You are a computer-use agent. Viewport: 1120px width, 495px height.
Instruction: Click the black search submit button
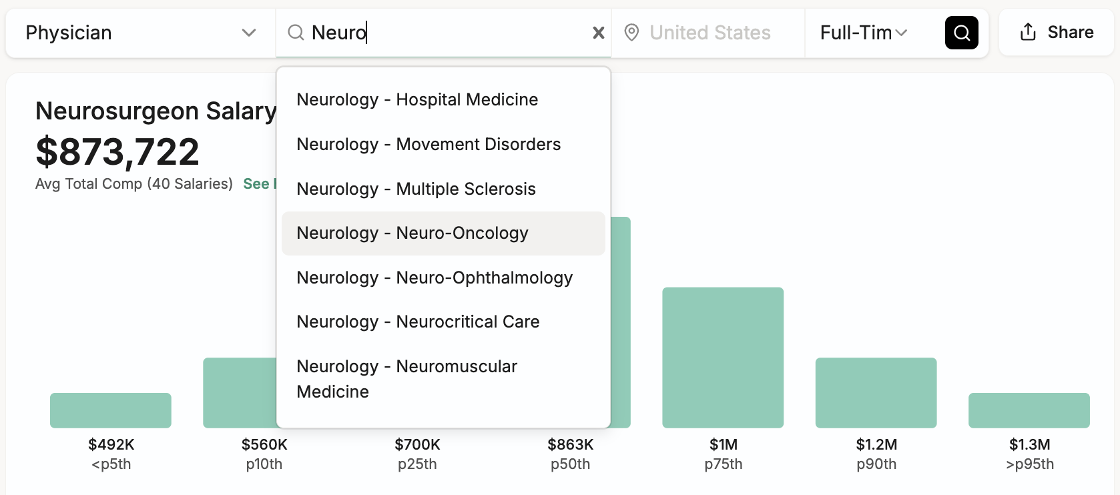[961, 33]
